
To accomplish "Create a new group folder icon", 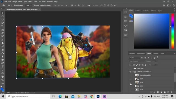I will click(x=165, y=92).
